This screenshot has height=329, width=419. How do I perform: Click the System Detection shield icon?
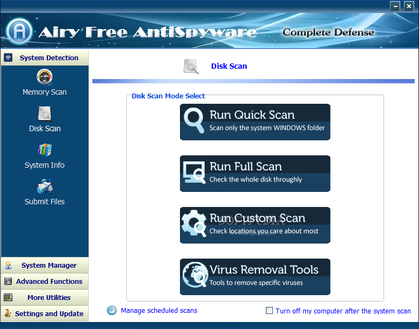pos(8,58)
